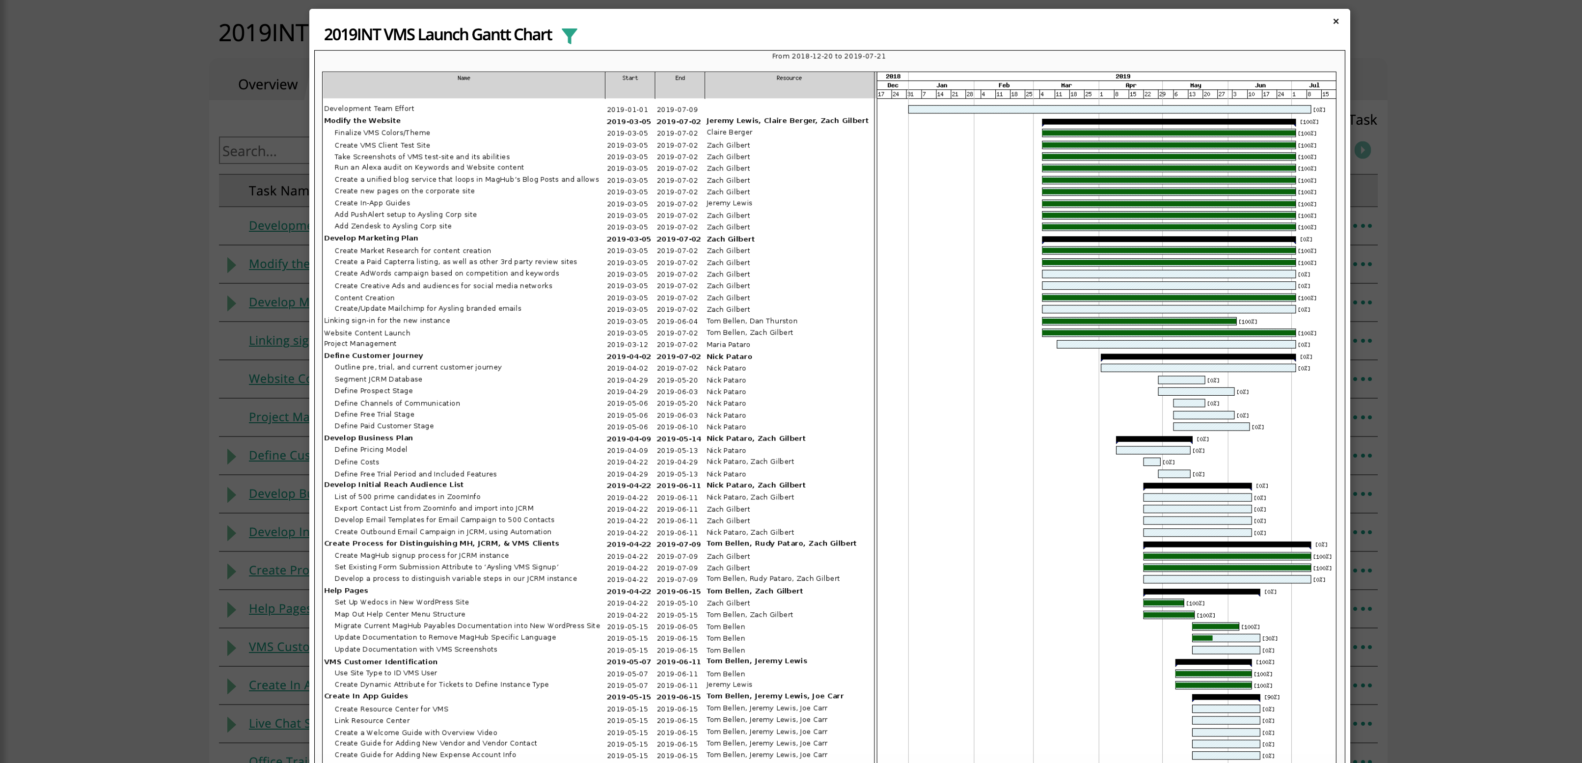Open the three-dot menu for the Linking sig row
Screen dimensions: 1582x763
coord(1363,340)
